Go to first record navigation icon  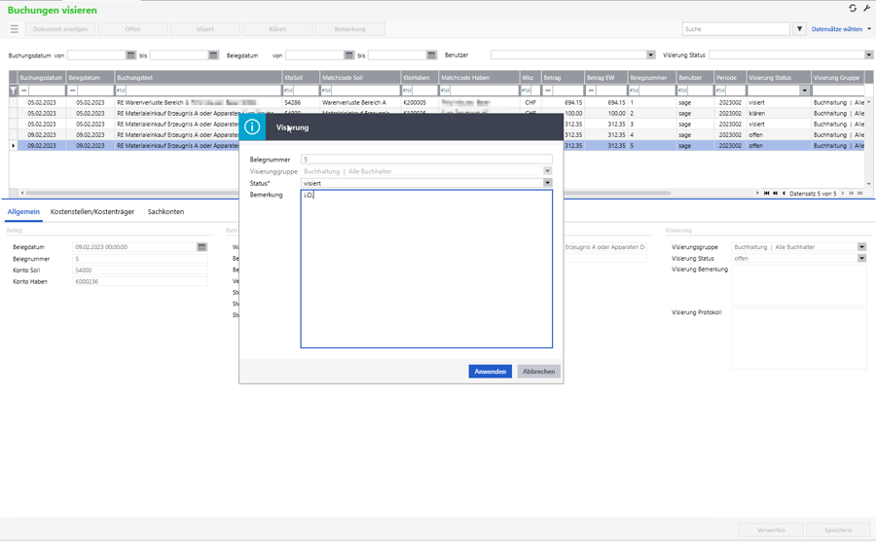pyautogui.click(x=767, y=194)
